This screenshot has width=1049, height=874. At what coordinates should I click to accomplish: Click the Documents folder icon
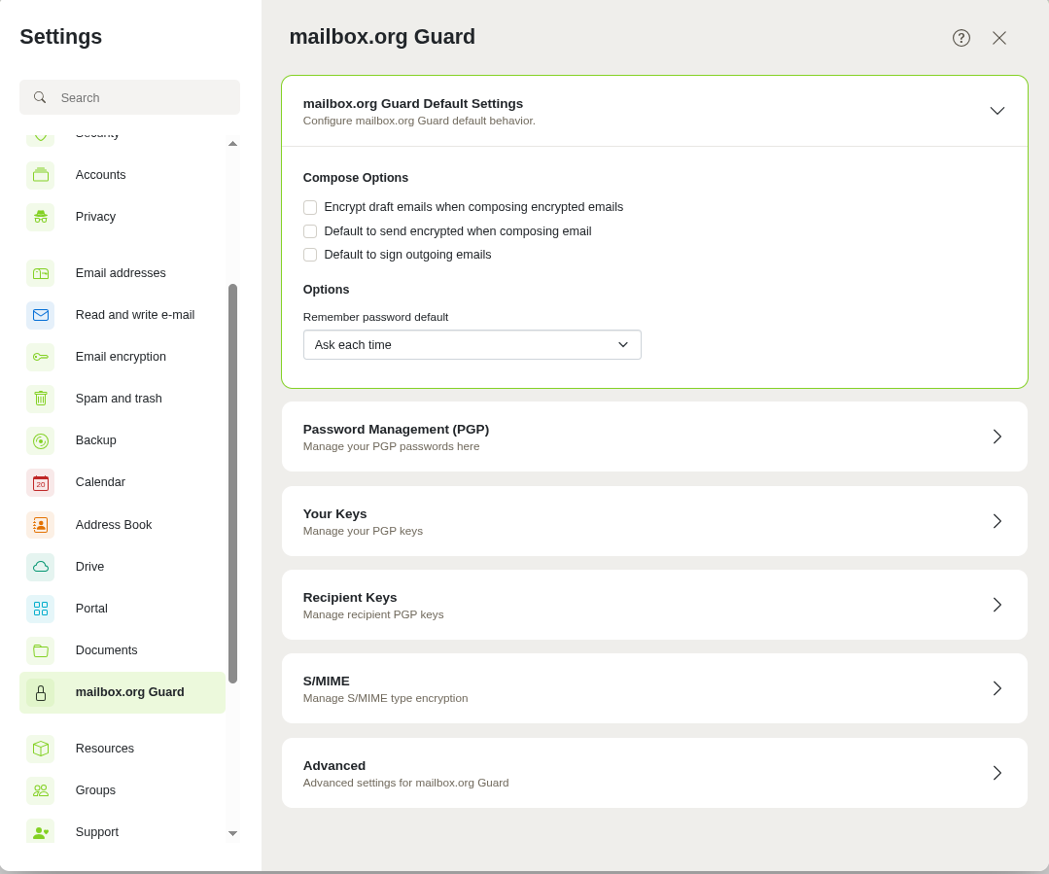click(41, 650)
